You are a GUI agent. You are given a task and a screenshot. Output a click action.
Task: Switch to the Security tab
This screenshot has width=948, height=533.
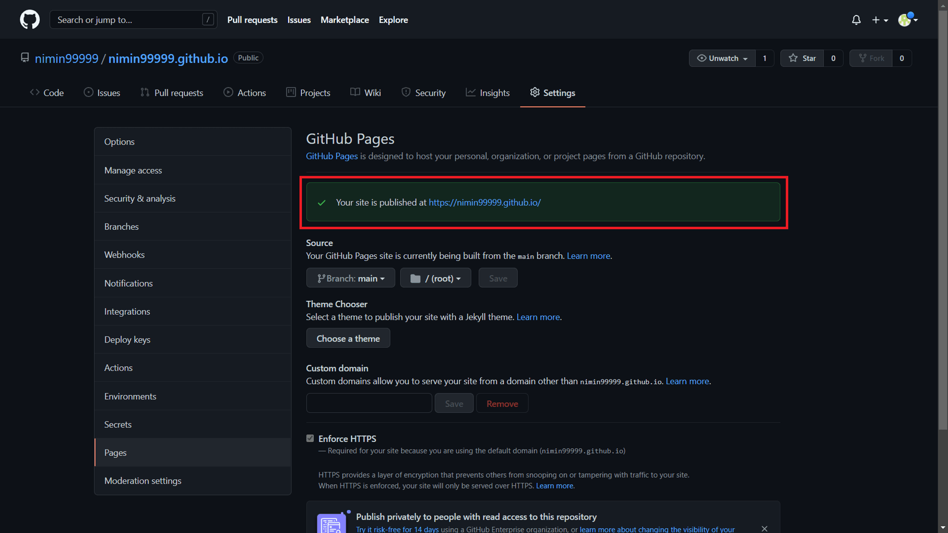click(x=423, y=93)
